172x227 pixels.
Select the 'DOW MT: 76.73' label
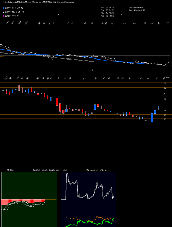(14, 12)
